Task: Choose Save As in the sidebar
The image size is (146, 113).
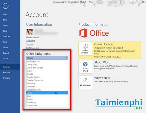Action: point(6,36)
